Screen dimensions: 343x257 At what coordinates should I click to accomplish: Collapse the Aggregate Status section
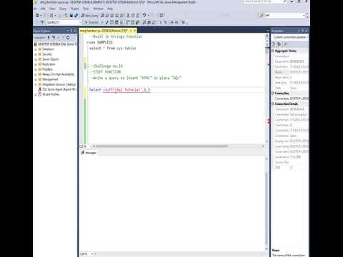[x=273, y=51]
